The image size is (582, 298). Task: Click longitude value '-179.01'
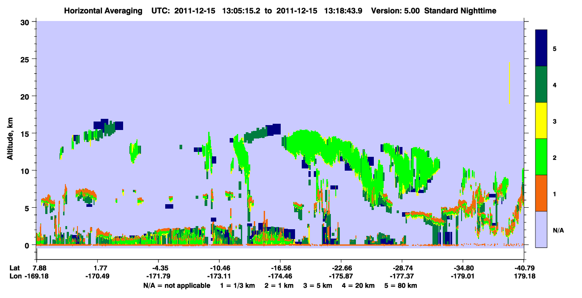coord(462,276)
